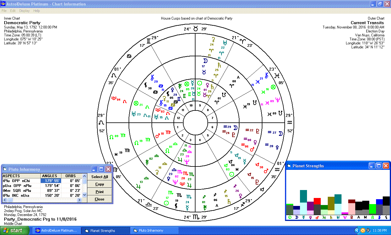Open the Windows start button
Screen dimensions: 391x235
[x=15, y=230]
